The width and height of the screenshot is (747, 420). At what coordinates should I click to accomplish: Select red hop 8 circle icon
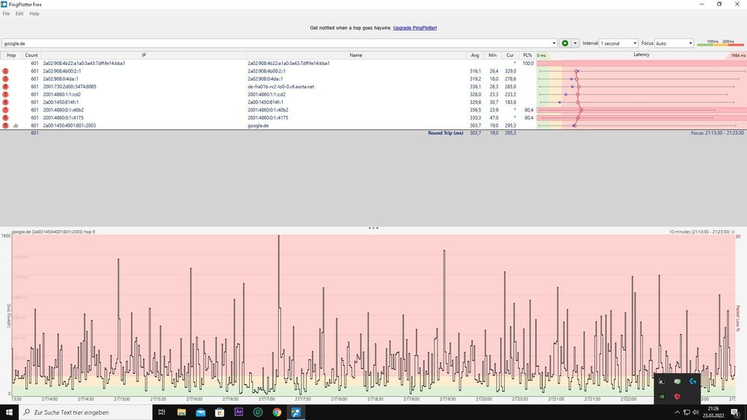[5, 117]
